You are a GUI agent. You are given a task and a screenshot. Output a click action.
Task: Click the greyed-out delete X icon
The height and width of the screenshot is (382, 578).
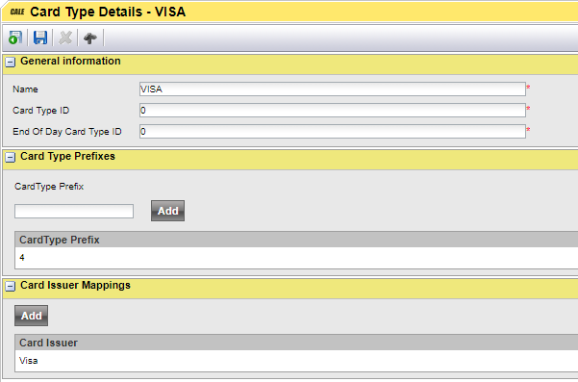(x=65, y=38)
